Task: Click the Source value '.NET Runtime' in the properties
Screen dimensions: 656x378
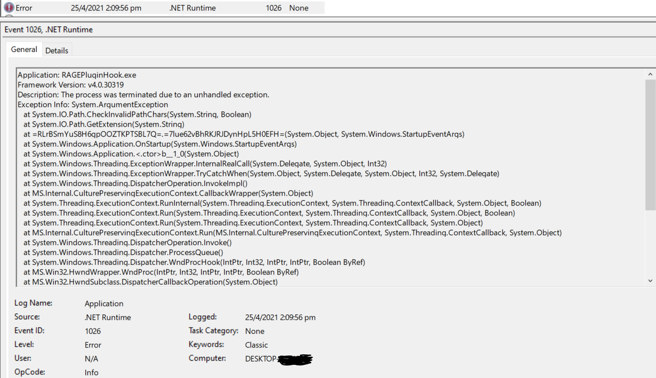Action: pos(108,317)
